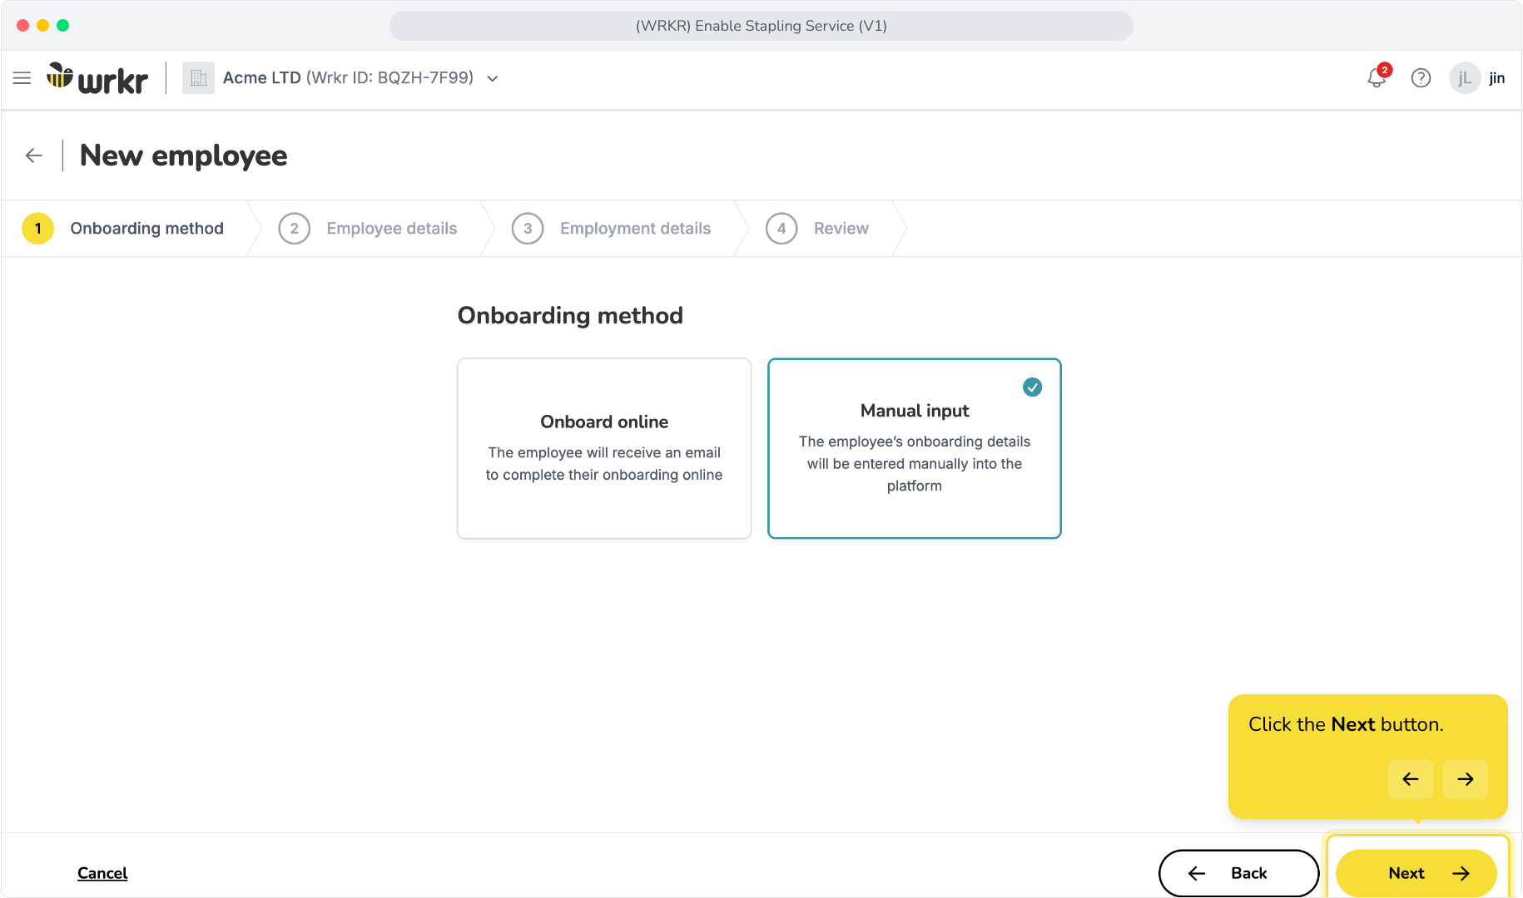Go back using arrow beside New employee

tap(34, 155)
